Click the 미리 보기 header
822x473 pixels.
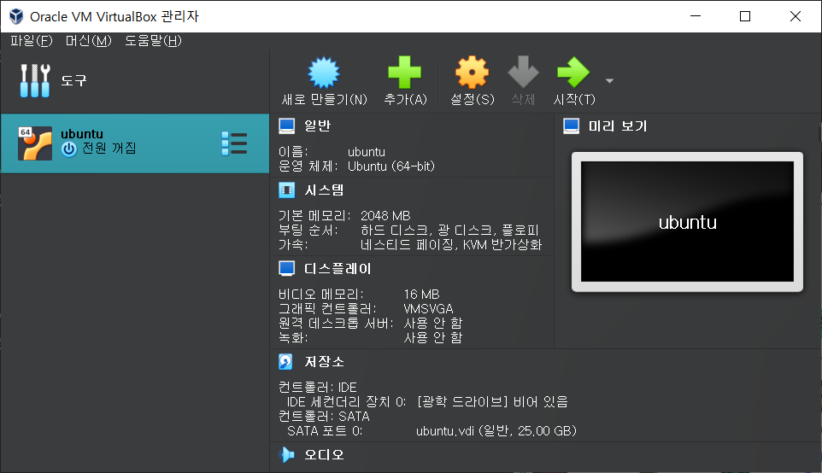coord(618,126)
